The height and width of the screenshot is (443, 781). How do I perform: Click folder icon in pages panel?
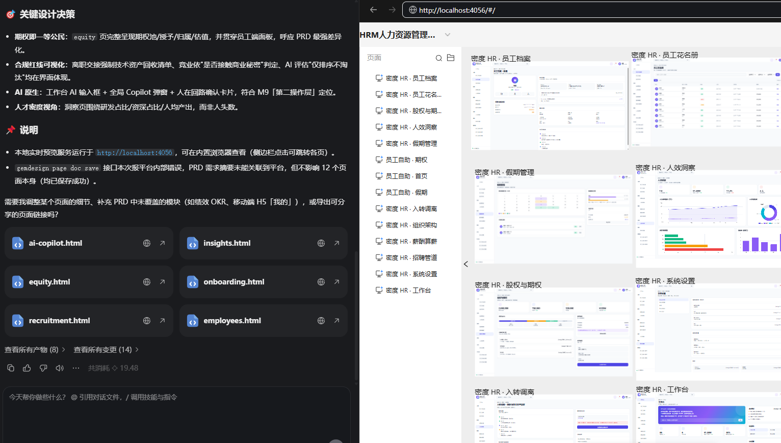(451, 58)
